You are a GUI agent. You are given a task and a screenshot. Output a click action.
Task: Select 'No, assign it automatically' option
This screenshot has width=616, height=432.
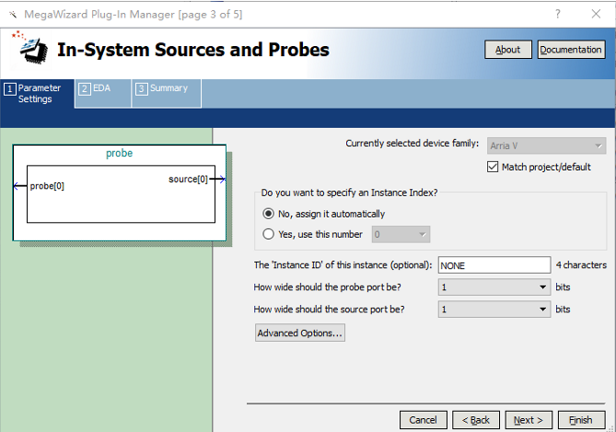(268, 214)
